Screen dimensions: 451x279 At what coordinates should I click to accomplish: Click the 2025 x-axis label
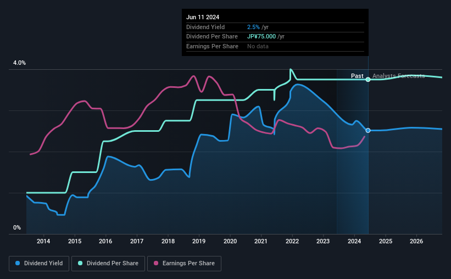tap(386, 241)
